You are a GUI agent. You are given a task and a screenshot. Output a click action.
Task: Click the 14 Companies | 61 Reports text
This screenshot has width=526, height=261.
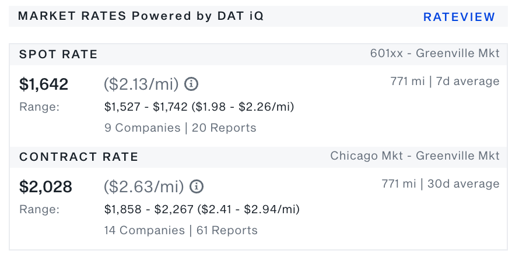coord(181,231)
